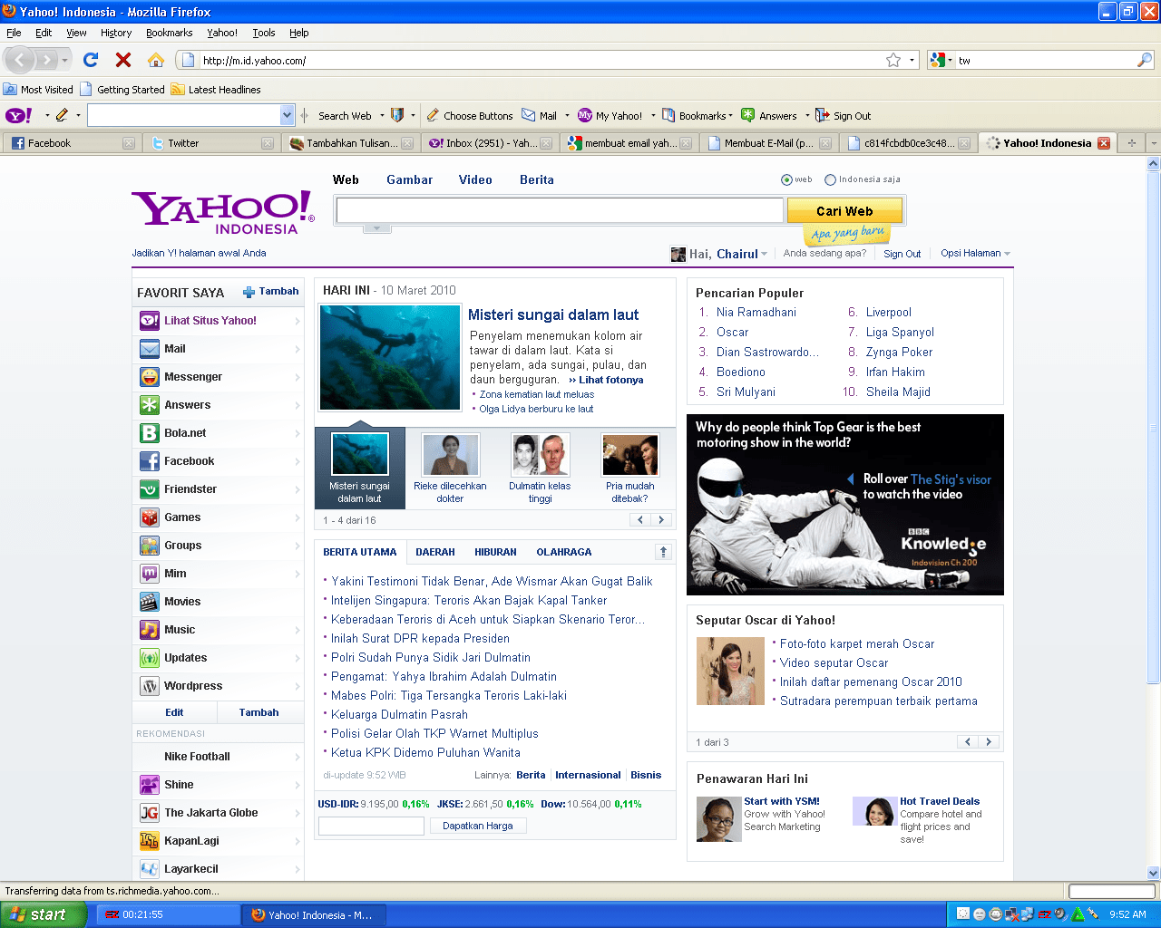The height and width of the screenshot is (928, 1161).
Task: Expand the panel below the Yahoo search box
Action: (377, 228)
